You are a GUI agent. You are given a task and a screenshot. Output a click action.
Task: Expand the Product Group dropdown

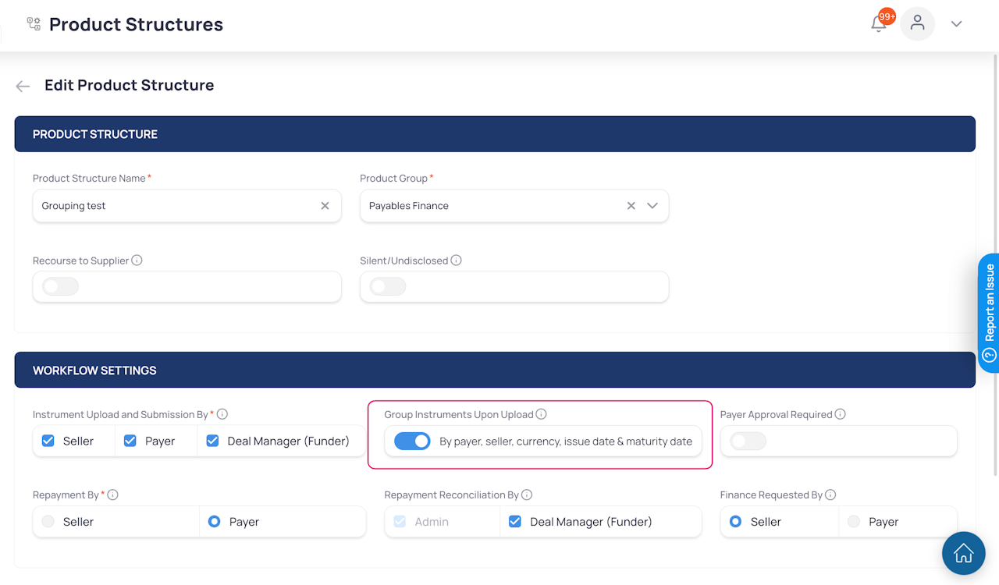(x=652, y=206)
